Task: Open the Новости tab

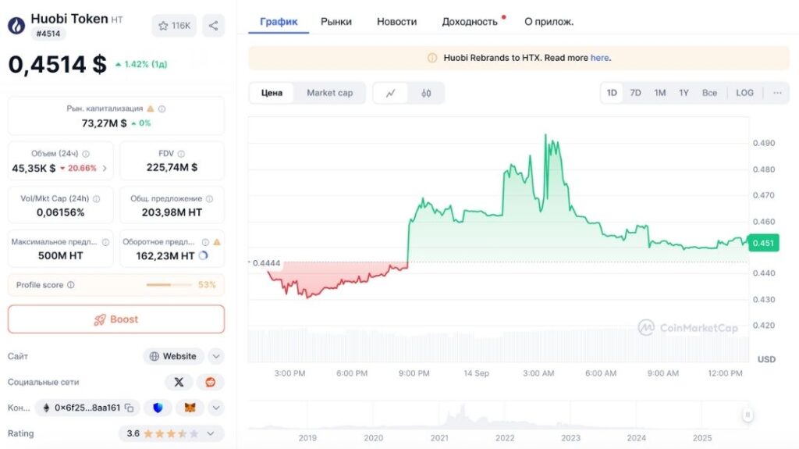Action: 396,22
